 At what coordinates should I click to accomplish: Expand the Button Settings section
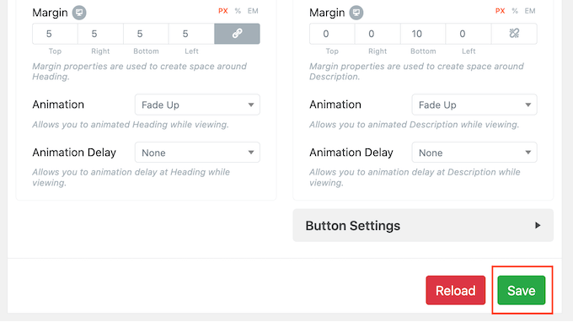[x=423, y=226]
